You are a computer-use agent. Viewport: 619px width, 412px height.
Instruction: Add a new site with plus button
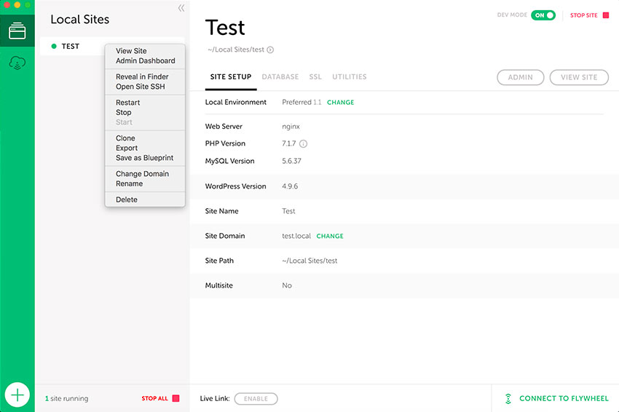(17, 395)
